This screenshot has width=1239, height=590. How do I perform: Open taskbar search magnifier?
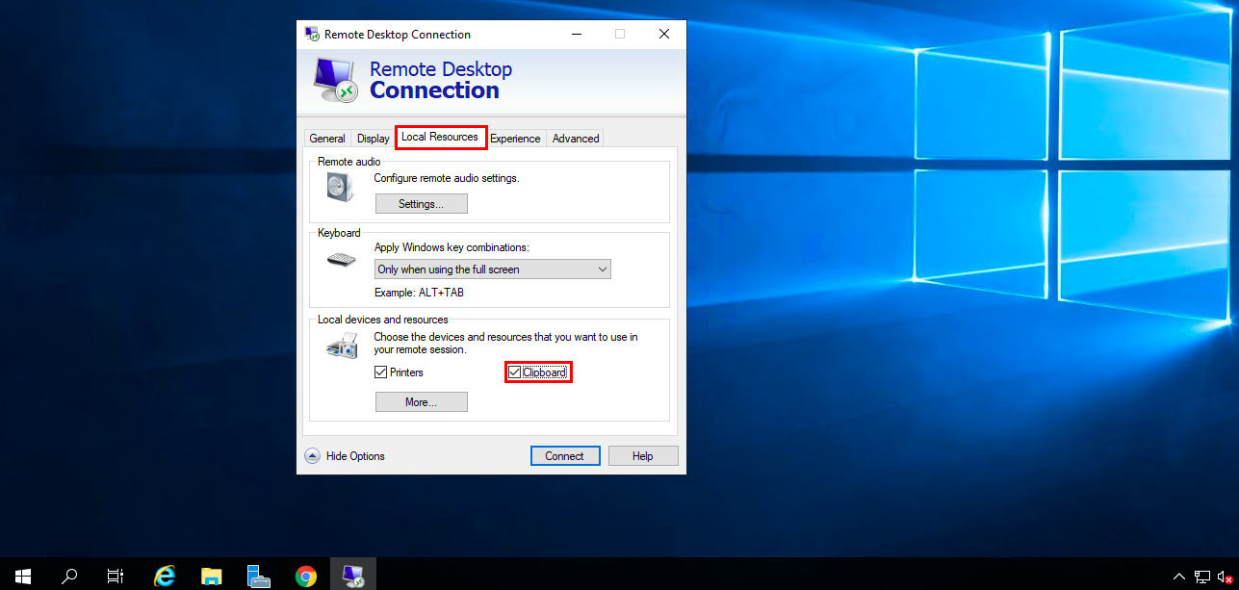point(69,577)
